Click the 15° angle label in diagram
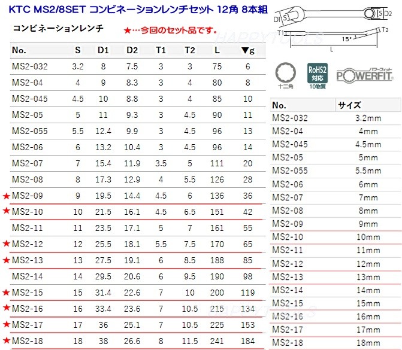 click(346, 39)
